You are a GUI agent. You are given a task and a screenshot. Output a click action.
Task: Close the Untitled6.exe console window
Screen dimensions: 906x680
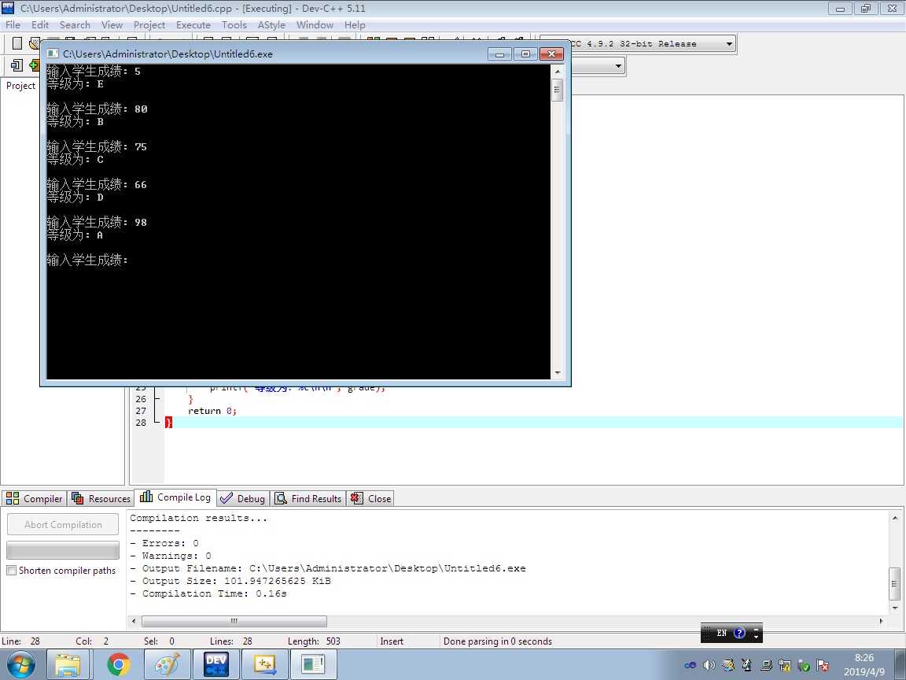pyautogui.click(x=551, y=54)
